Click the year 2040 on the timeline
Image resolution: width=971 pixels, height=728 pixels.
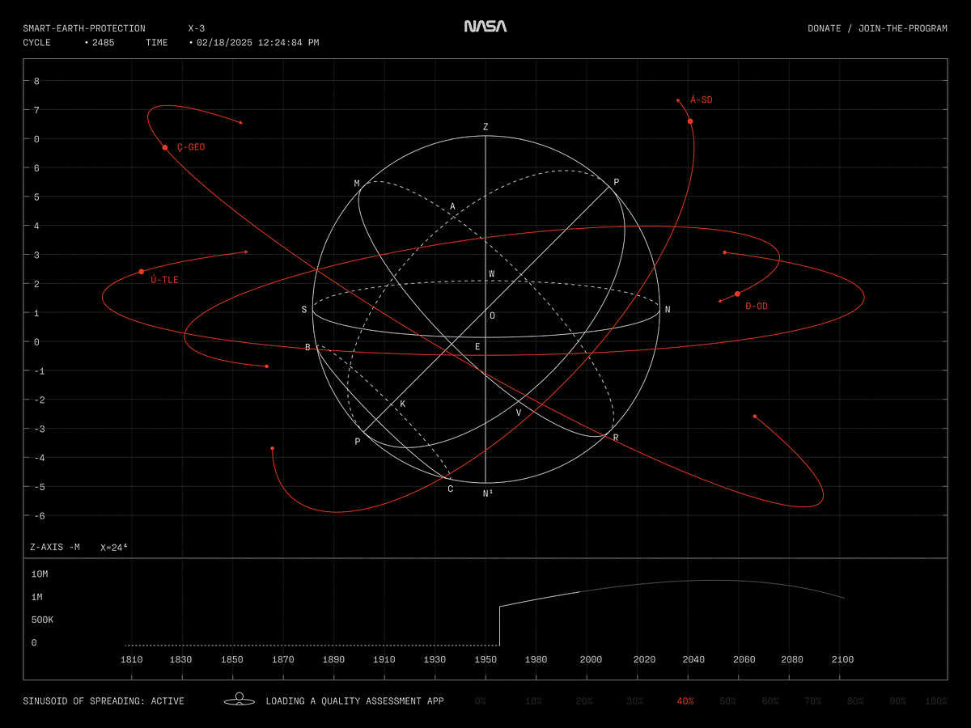point(693,659)
